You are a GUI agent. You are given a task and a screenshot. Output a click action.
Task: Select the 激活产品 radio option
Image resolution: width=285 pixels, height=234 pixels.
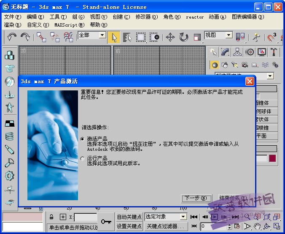(x=82, y=139)
